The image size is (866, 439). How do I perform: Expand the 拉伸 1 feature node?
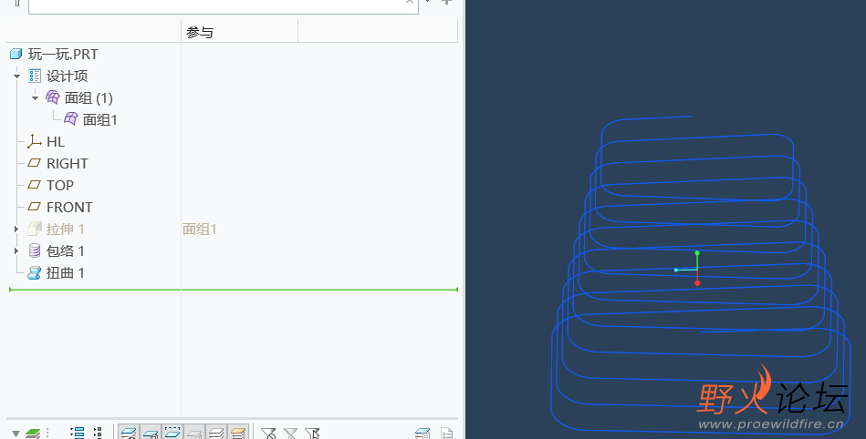point(16,229)
